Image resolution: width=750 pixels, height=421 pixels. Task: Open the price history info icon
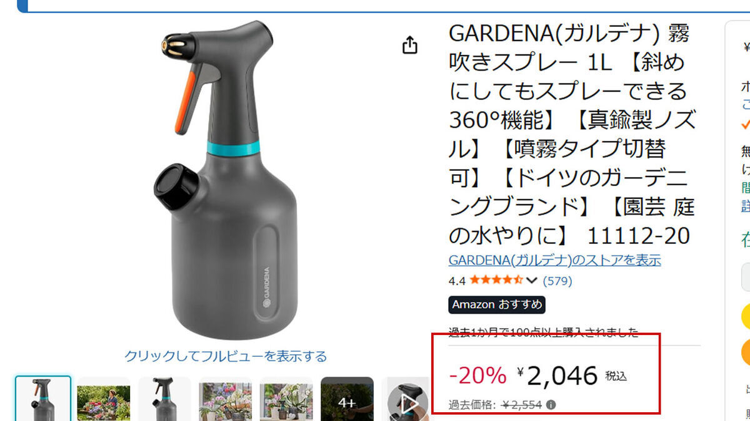(551, 405)
